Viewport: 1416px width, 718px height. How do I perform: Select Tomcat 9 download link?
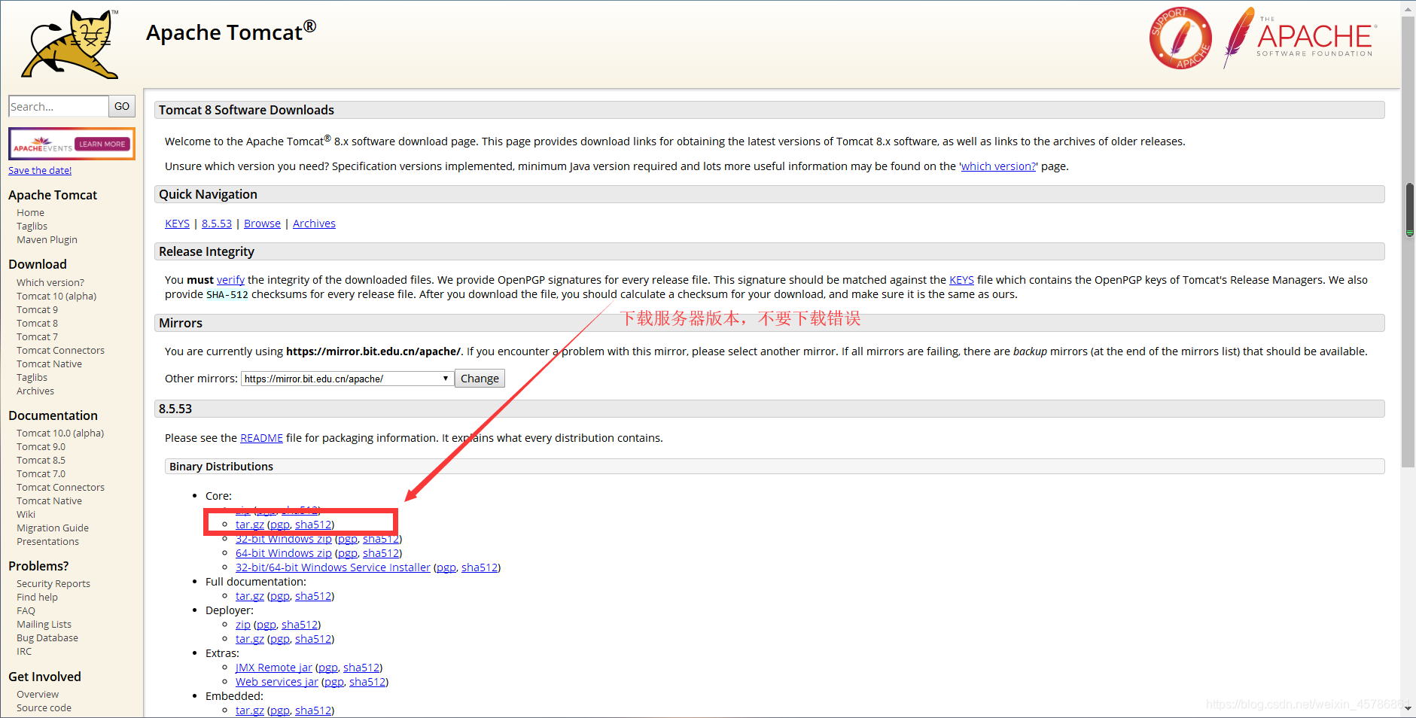click(x=37, y=310)
